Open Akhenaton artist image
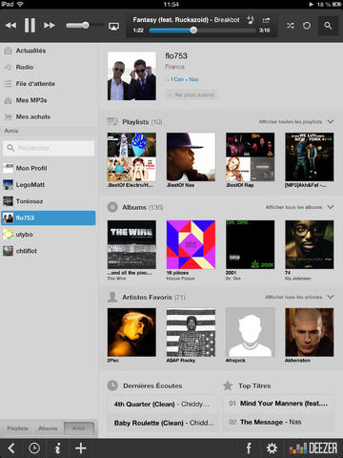 tap(310, 332)
